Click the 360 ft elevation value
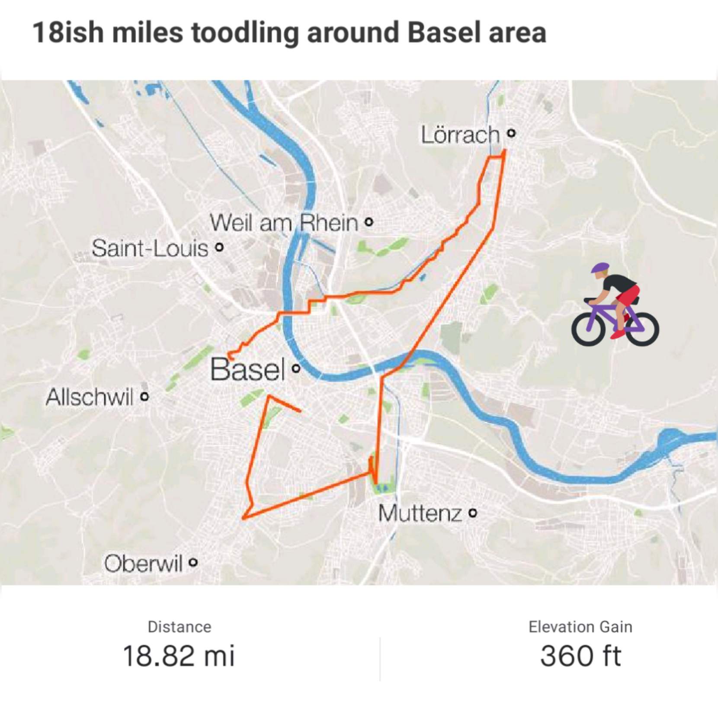This screenshot has height=718, width=718. coord(580,656)
